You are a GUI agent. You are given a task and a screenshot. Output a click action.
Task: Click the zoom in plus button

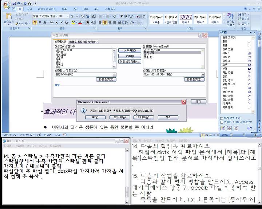pos(255,135)
